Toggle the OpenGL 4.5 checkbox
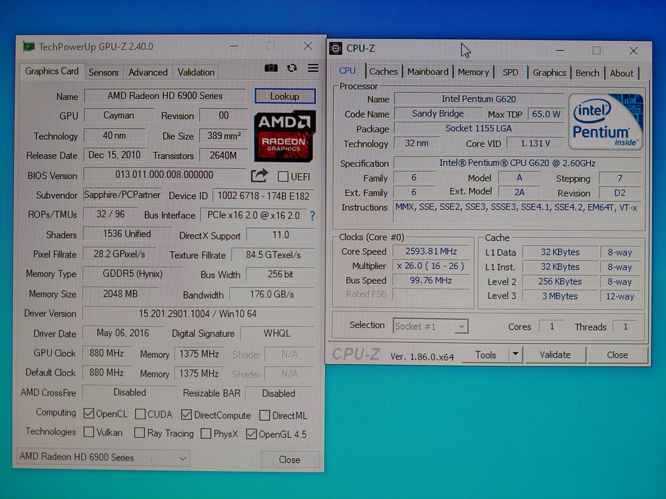Image resolution: width=666 pixels, height=499 pixels. tap(252, 434)
